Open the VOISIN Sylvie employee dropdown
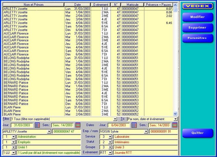Screen dimensions: 217x157 [146, 132]
